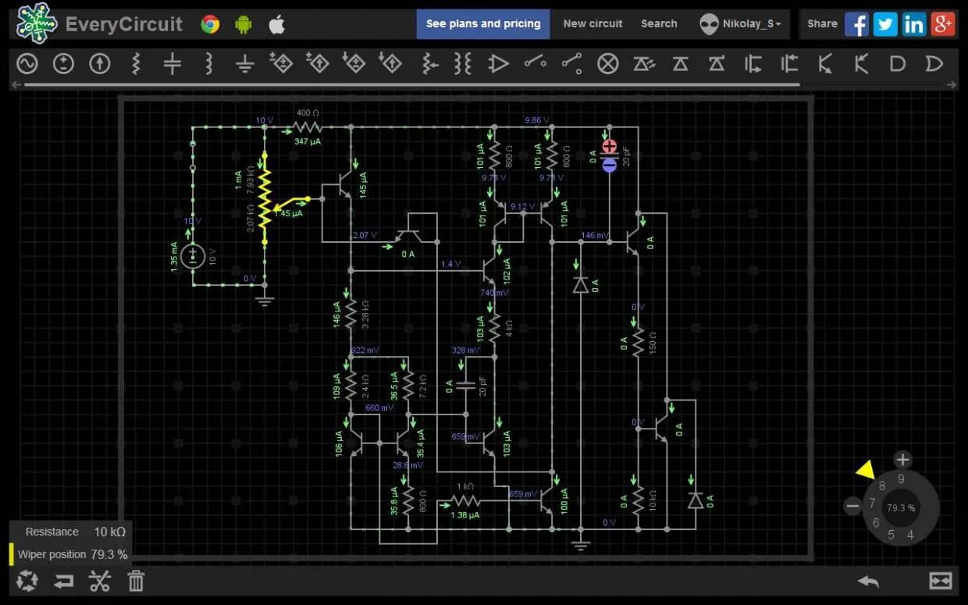The image size is (968, 605).
Task: Select the op-amp triangle component
Action: coord(498,64)
